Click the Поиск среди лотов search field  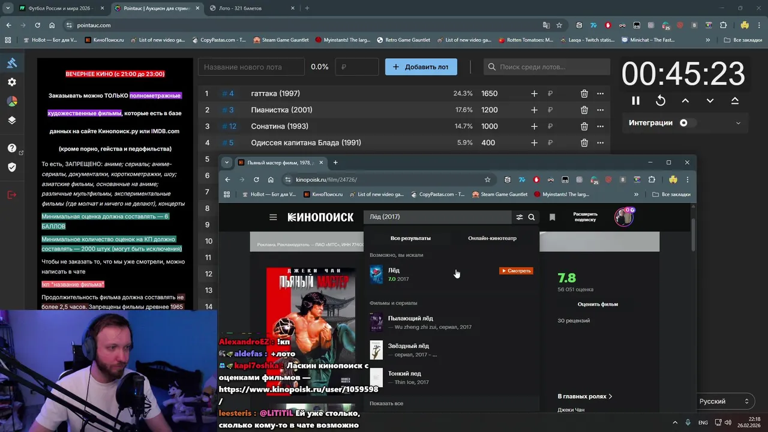pyautogui.click(x=547, y=67)
